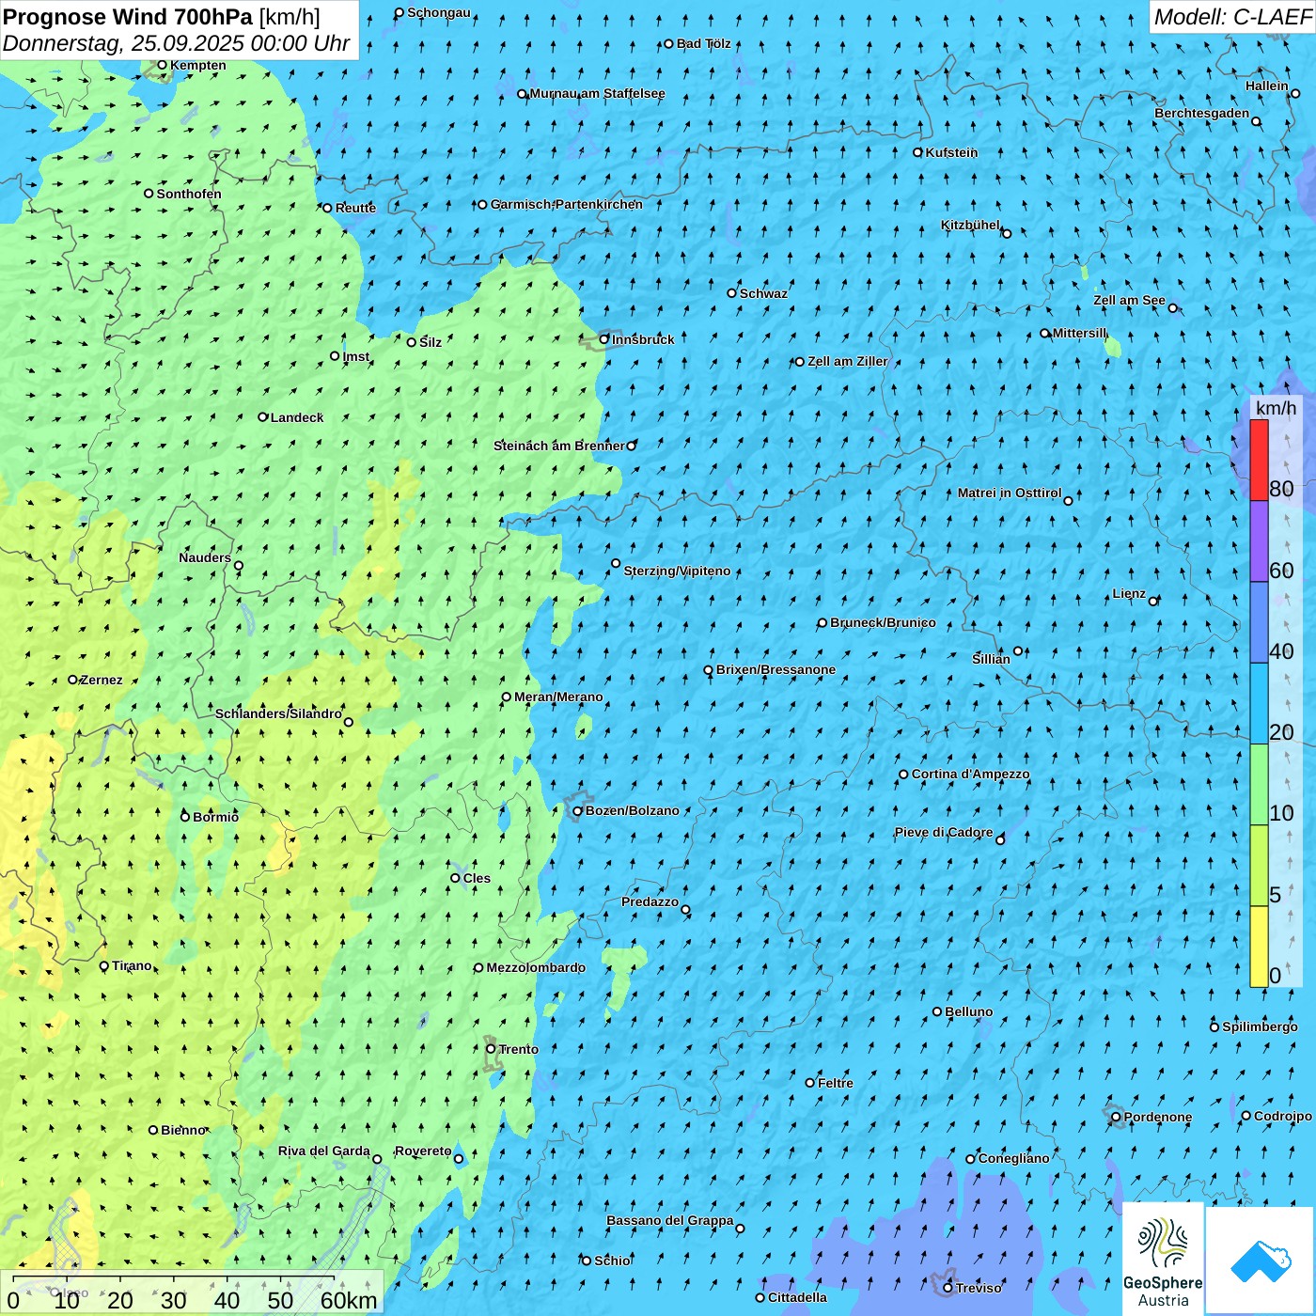Click the Feltre location dot
This screenshot has height=1316, width=1316.
[810, 1083]
